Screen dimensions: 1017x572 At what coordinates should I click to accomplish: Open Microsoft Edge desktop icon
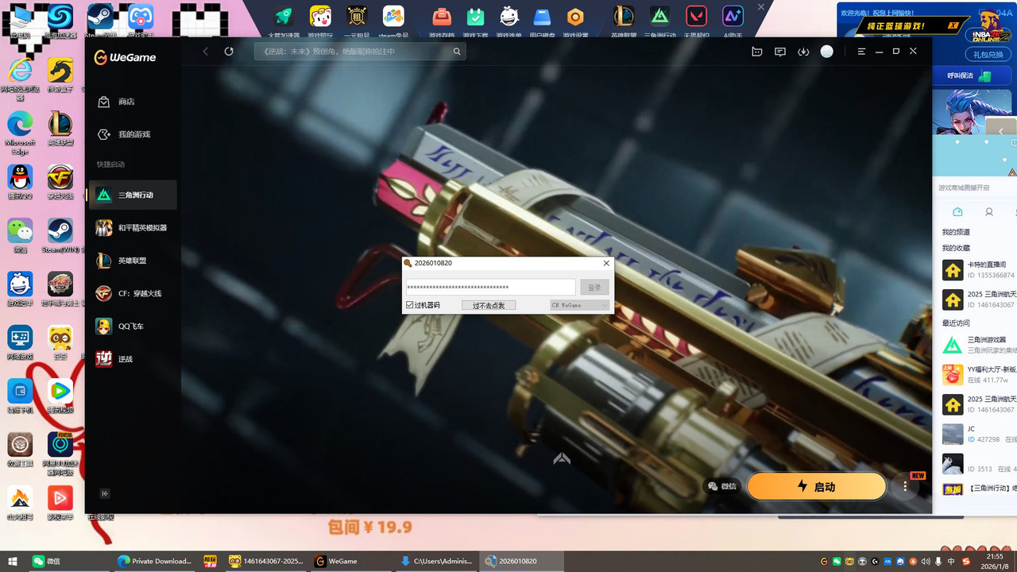20,132
